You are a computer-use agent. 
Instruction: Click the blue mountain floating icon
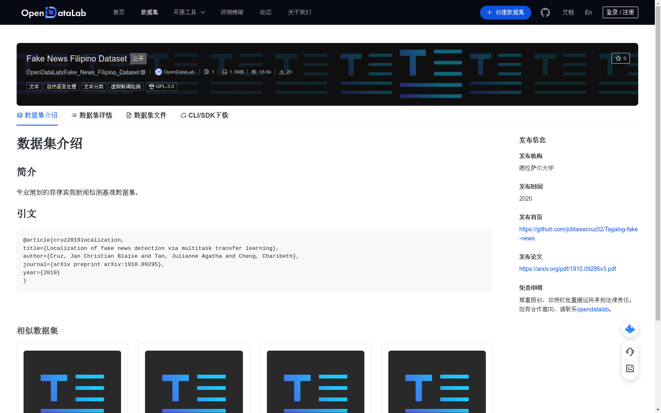pyautogui.click(x=630, y=329)
